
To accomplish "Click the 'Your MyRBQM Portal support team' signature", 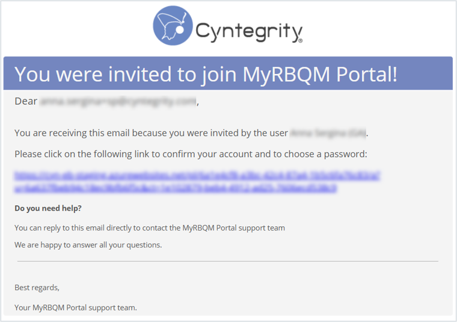I will pyautogui.click(x=76, y=308).
